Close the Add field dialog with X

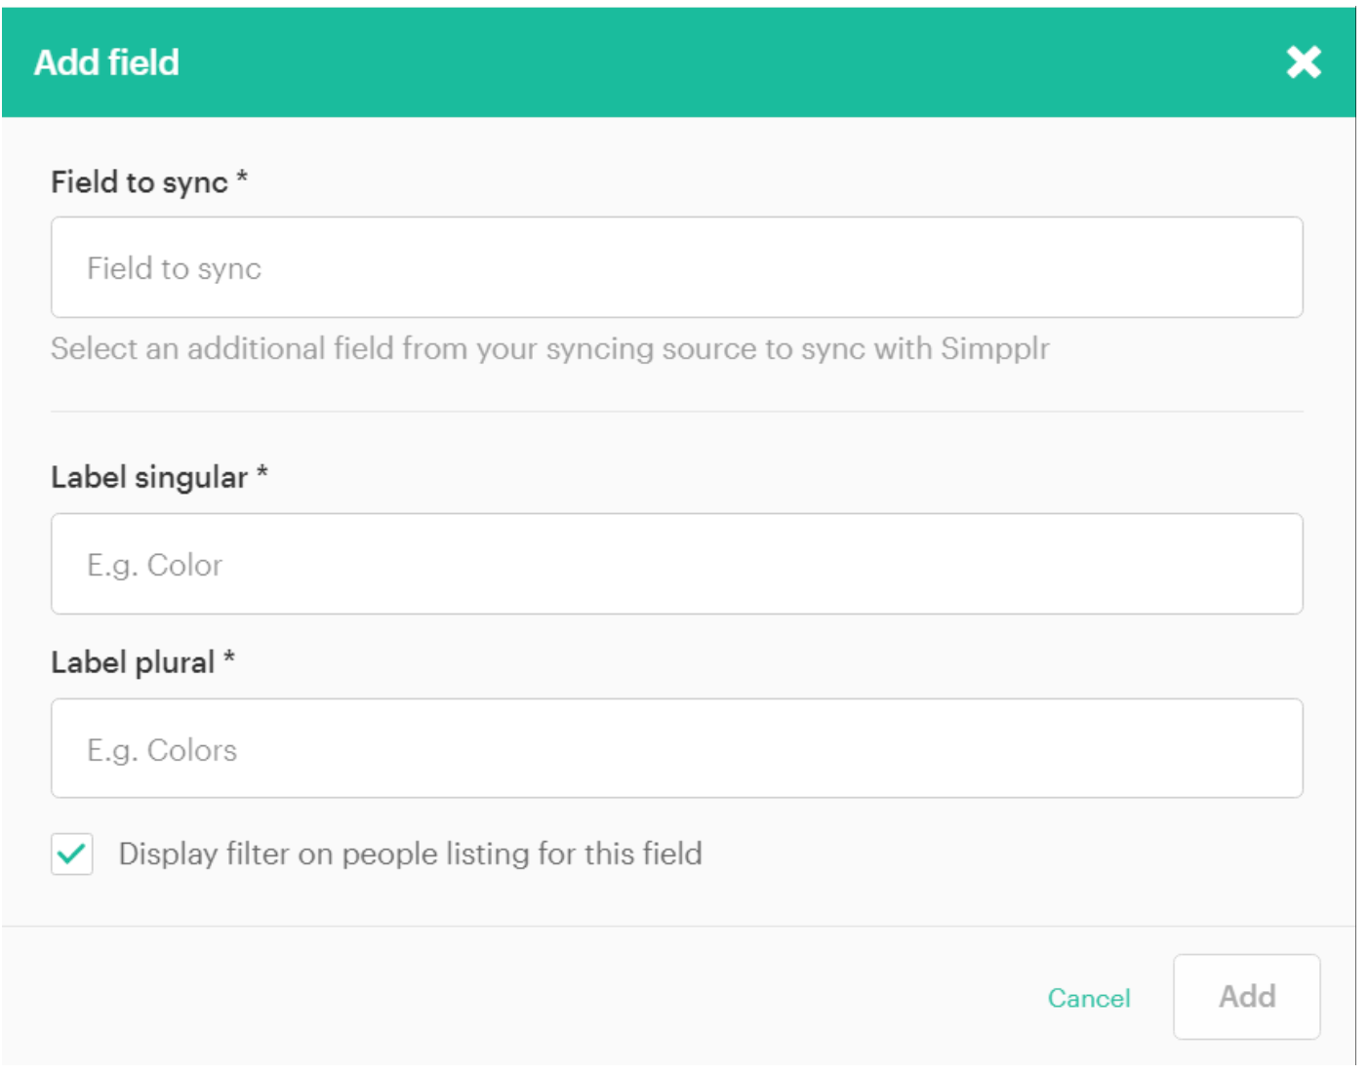click(1304, 62)
